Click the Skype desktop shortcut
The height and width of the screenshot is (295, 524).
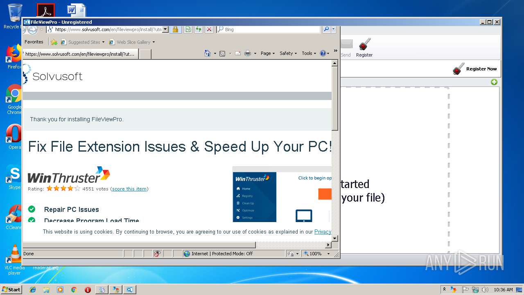pos(15,177)
